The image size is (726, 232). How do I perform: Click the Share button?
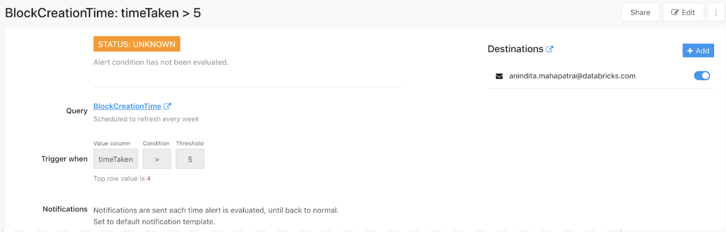(640, 13)
